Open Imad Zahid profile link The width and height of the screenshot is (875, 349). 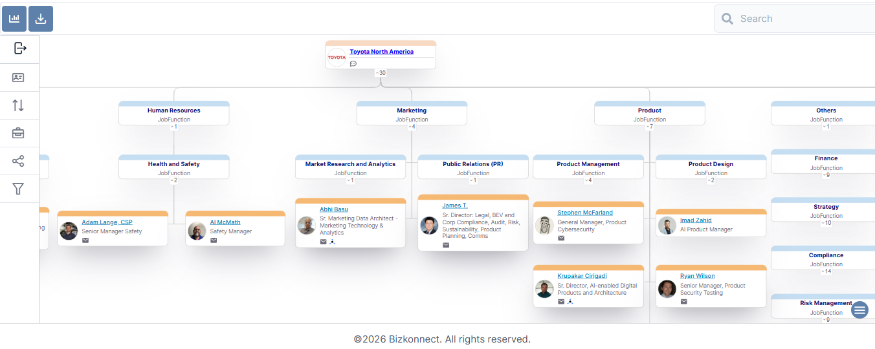click(696, 220)
